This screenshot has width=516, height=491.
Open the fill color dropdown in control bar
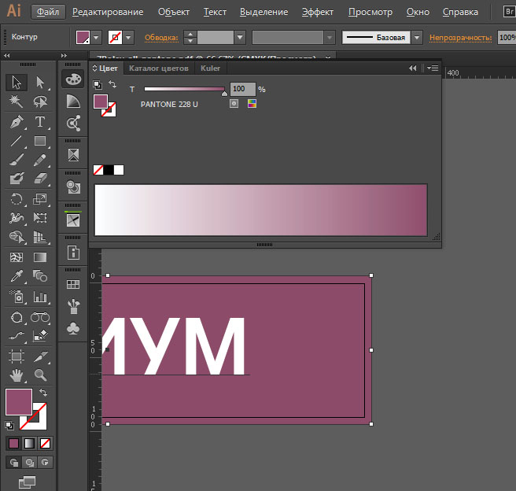point(97,37)
